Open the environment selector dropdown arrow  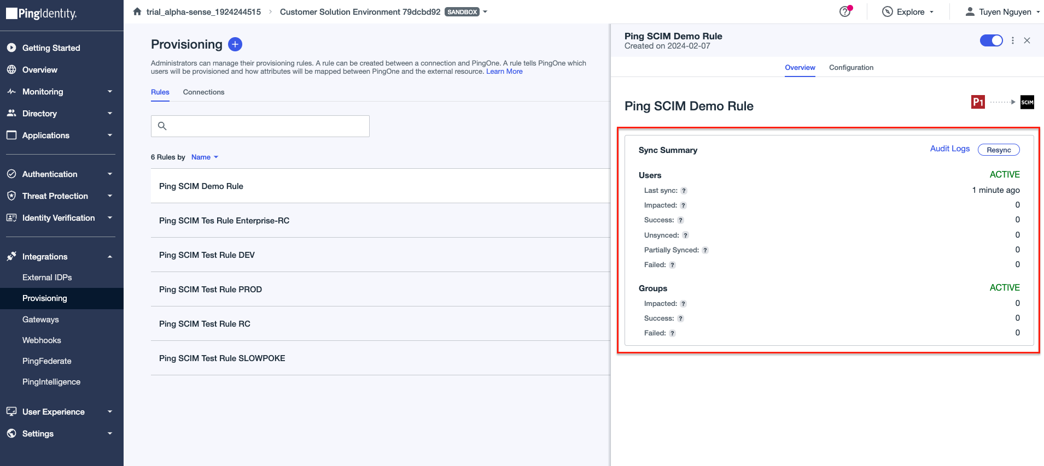click(485, 12)
